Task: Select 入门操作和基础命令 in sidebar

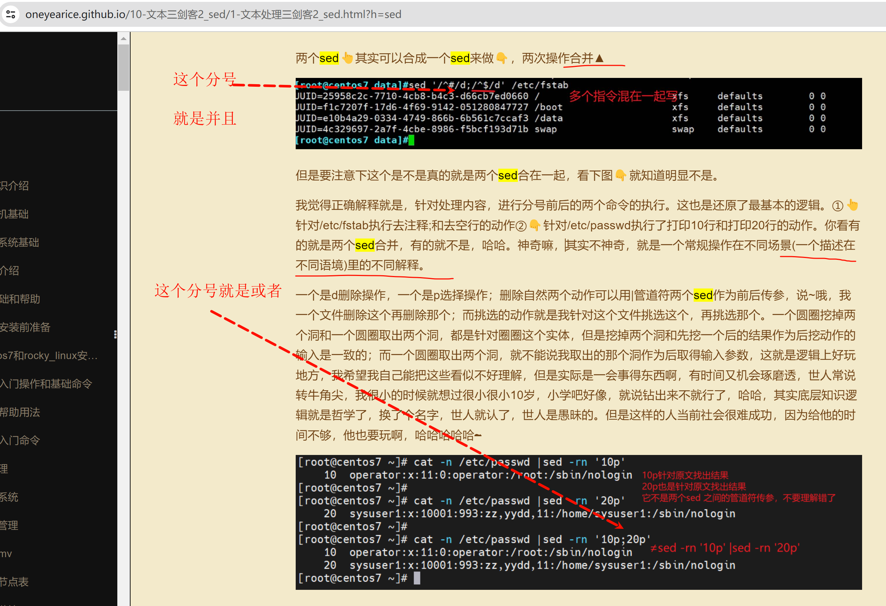Action: pos(46,384)
